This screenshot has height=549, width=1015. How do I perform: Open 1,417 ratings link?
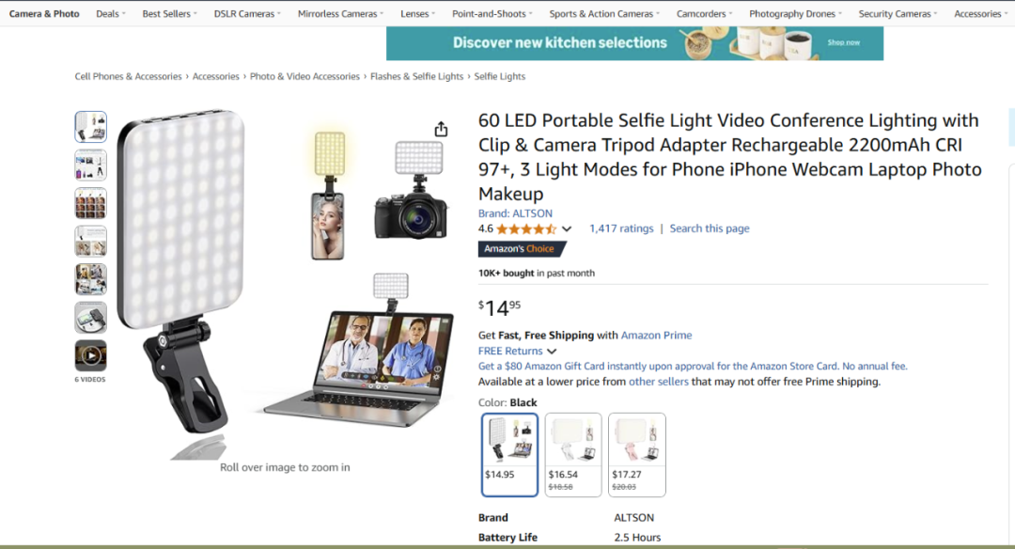pyautogui.click(x=621, y=228)
